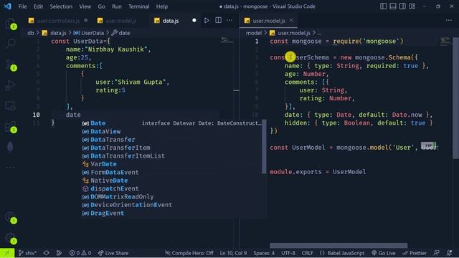Synchronize changes with the sync icon
Screen dimensions: 459x258
tap(46, 253)
